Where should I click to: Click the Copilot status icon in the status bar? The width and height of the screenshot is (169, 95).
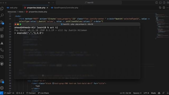(159, 93)
